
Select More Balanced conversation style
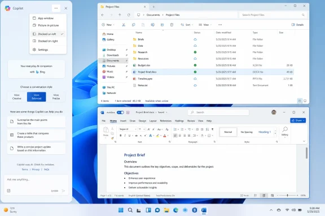click(37, 97)
